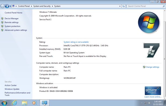Screen dimensions: 166x106
Task: Click the shield icon beside Remote settings
Action: tap(2, 22)
